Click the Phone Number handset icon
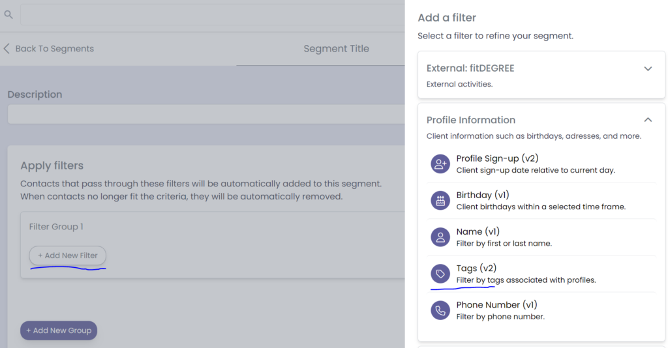Viewport: 668px width, 348px height. [x=440, y=310]
